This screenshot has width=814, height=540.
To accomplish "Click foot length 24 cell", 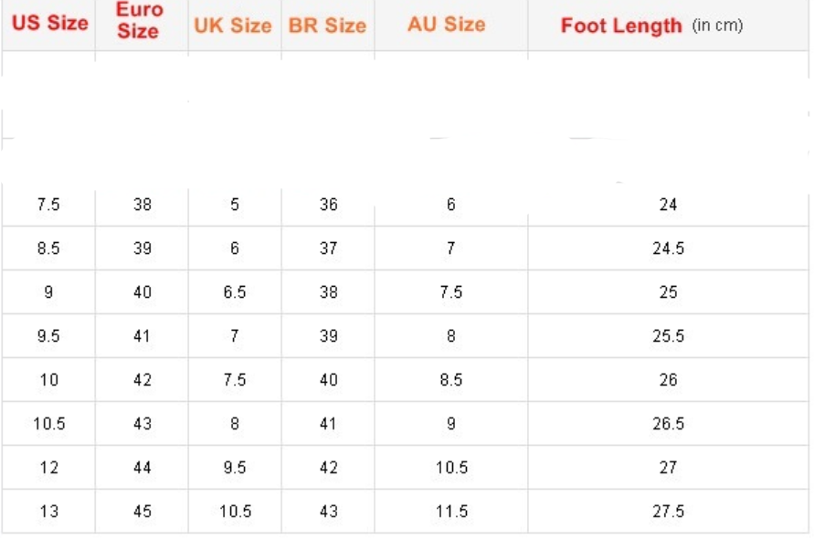I will (x=668, y=205).
